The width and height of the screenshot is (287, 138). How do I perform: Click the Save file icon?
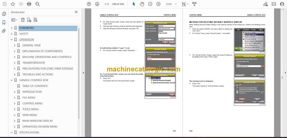tap(4, 4)
